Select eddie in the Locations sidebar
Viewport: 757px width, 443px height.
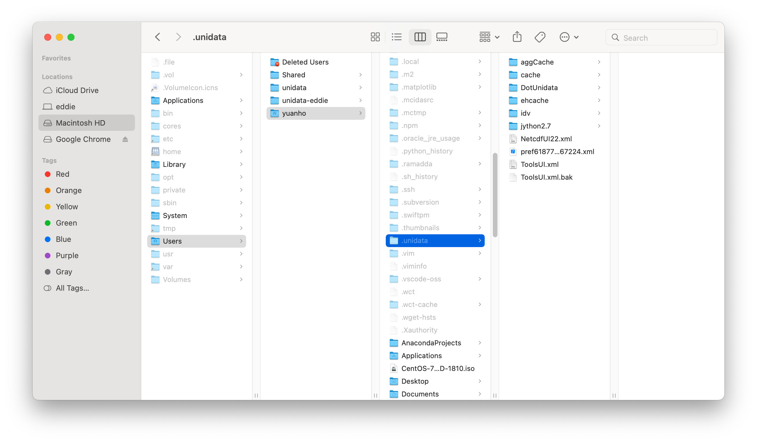(x=65, y=107)
